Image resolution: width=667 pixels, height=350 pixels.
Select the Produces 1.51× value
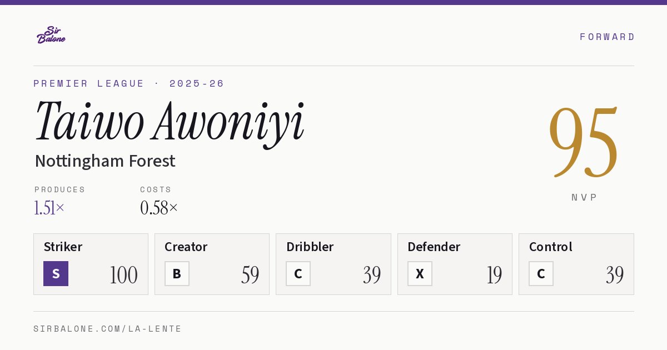coord(49,208)
